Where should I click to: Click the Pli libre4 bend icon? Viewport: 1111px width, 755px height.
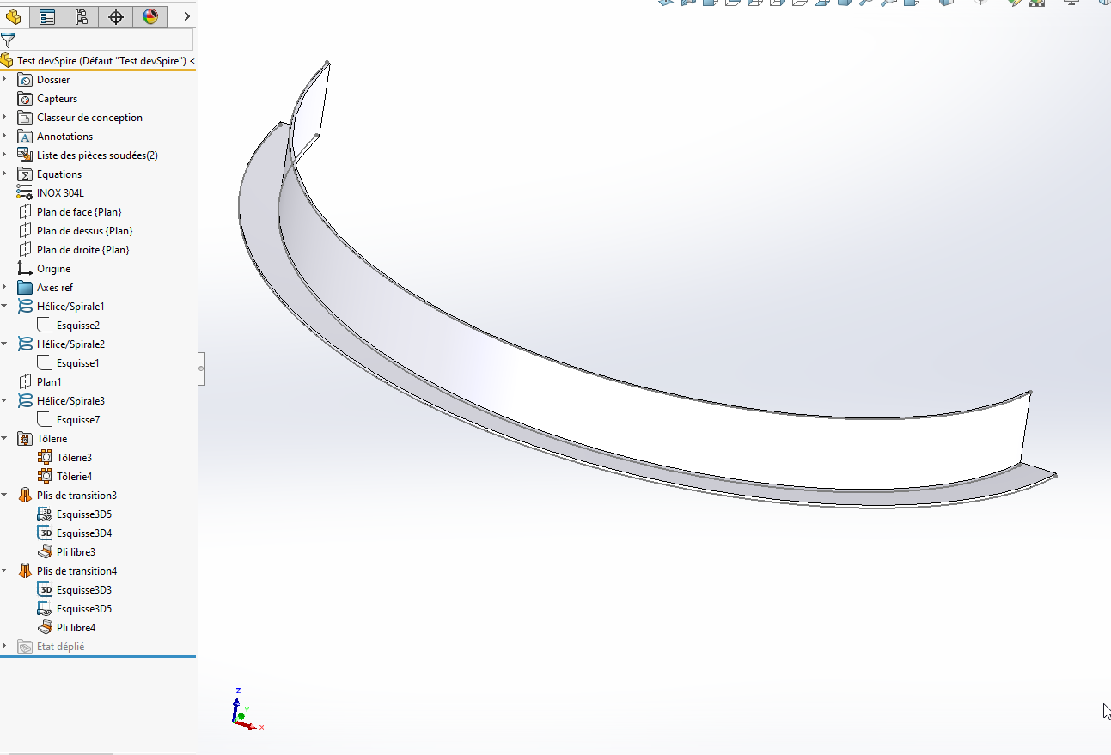[46, 628]
